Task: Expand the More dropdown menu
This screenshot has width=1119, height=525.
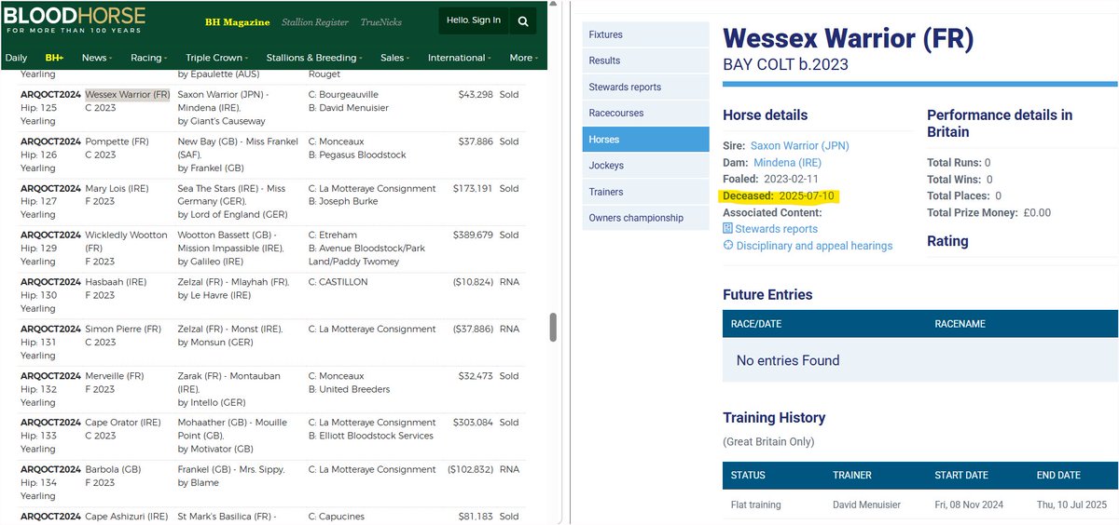Action: [x=523, y=58]
